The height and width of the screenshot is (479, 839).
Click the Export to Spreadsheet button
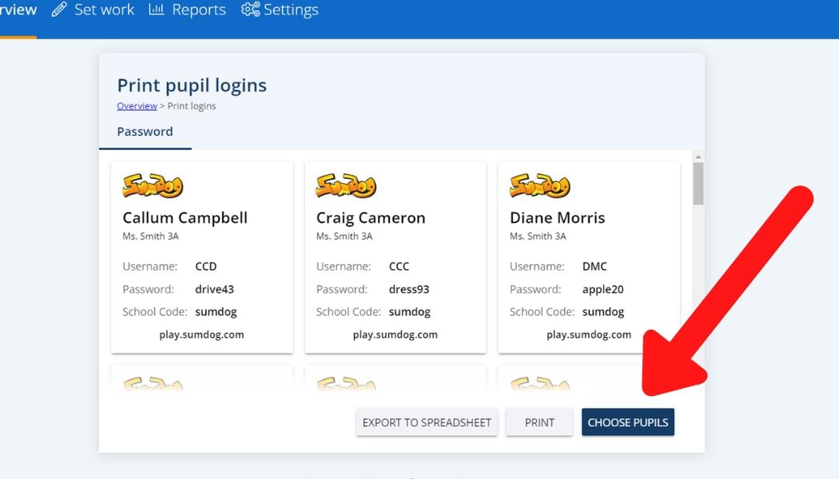coord(426,422)
